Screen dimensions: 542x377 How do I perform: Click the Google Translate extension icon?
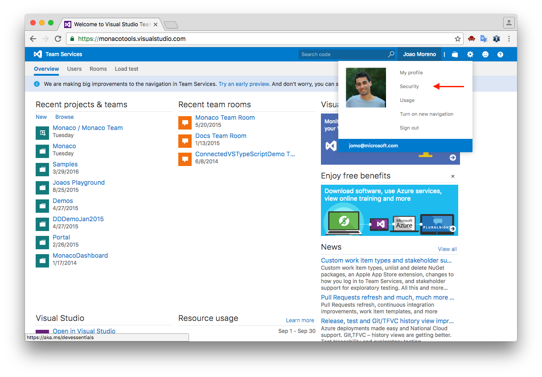coord(484,39)
